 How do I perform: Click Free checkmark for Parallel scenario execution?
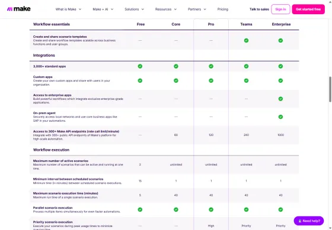pyautogui.click(x=140, y=209)
